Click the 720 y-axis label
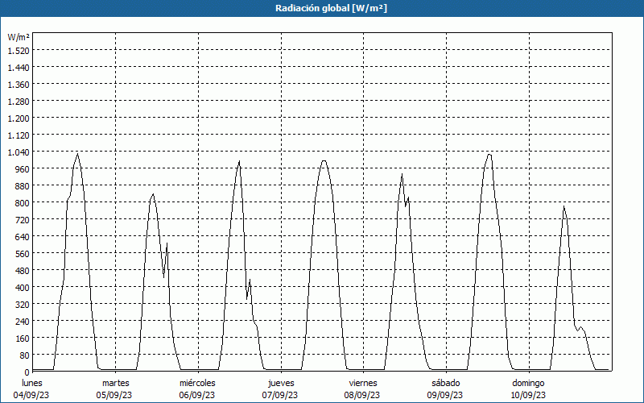 [23, 219]
